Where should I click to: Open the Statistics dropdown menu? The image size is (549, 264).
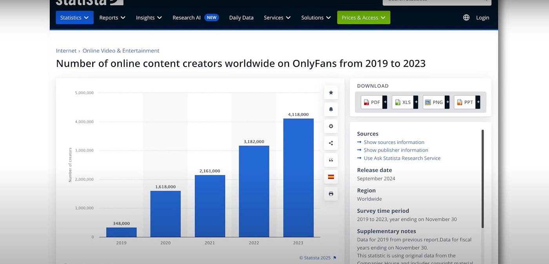(75, 18)
